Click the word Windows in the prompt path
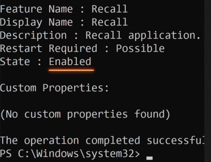This screenshot has width=211, height=162. click(58, 154)
